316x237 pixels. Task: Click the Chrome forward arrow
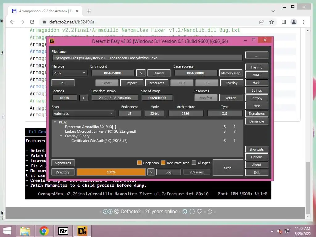pos(22,22)
